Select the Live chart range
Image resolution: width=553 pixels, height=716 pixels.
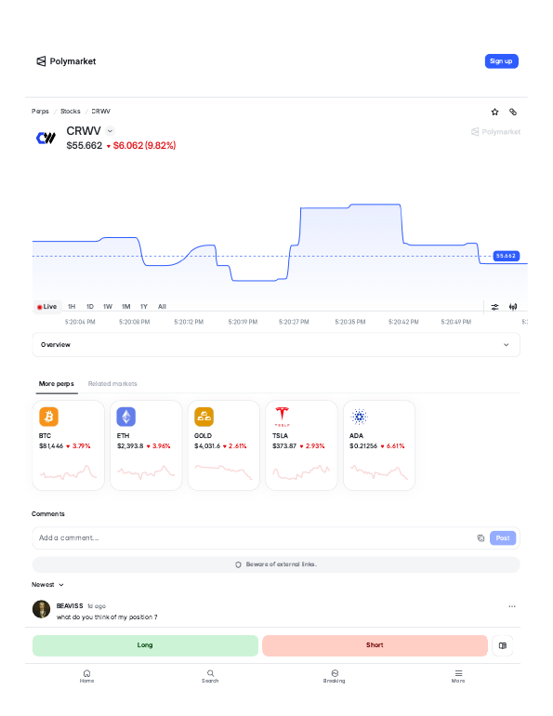(x=46, y=307)
